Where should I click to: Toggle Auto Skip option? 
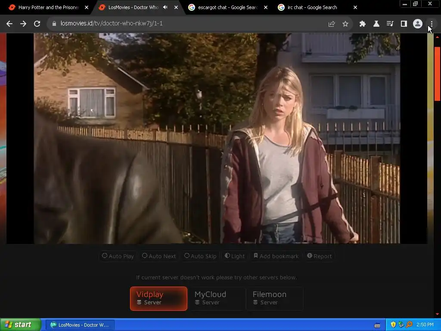[x=200, y=256]
